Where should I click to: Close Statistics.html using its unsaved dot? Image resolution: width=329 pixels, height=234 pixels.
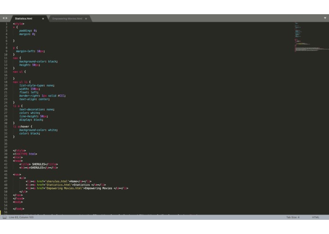(x=43, y=18)
